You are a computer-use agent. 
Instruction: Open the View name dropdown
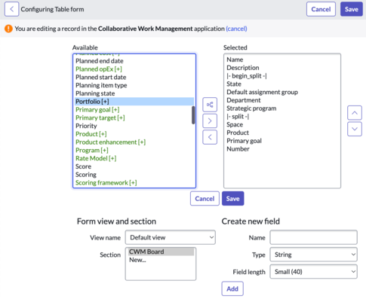tap(171, 237)
